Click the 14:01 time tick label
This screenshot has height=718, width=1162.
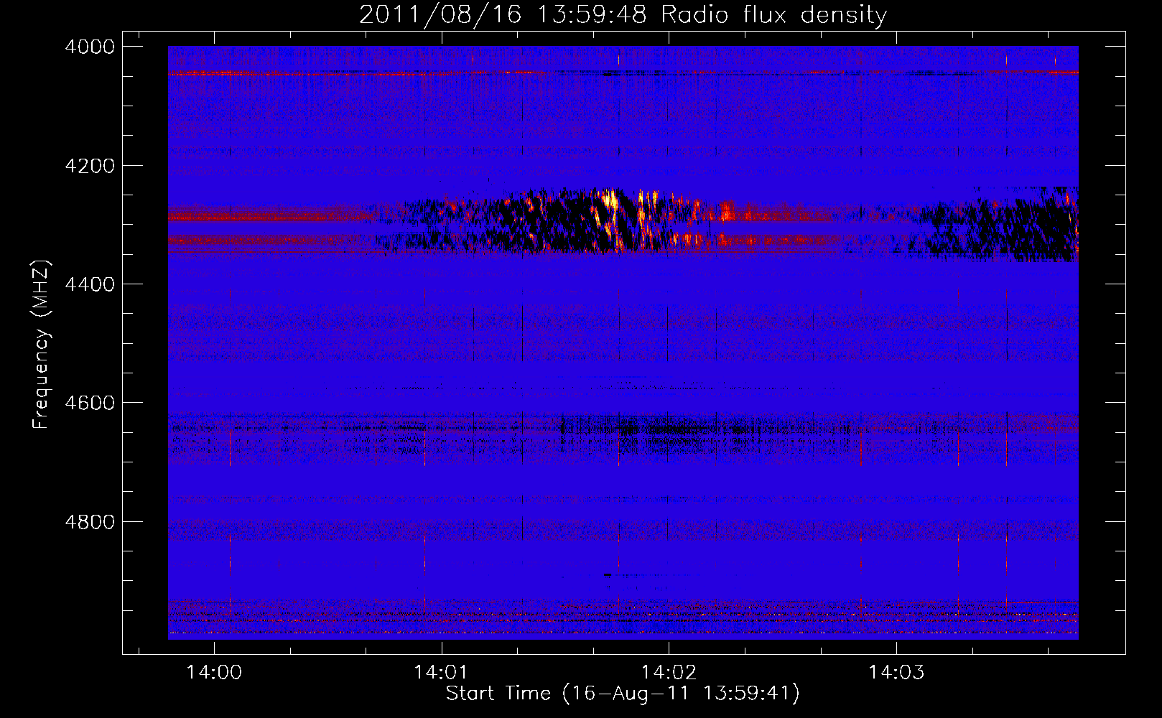click(441, 673)
